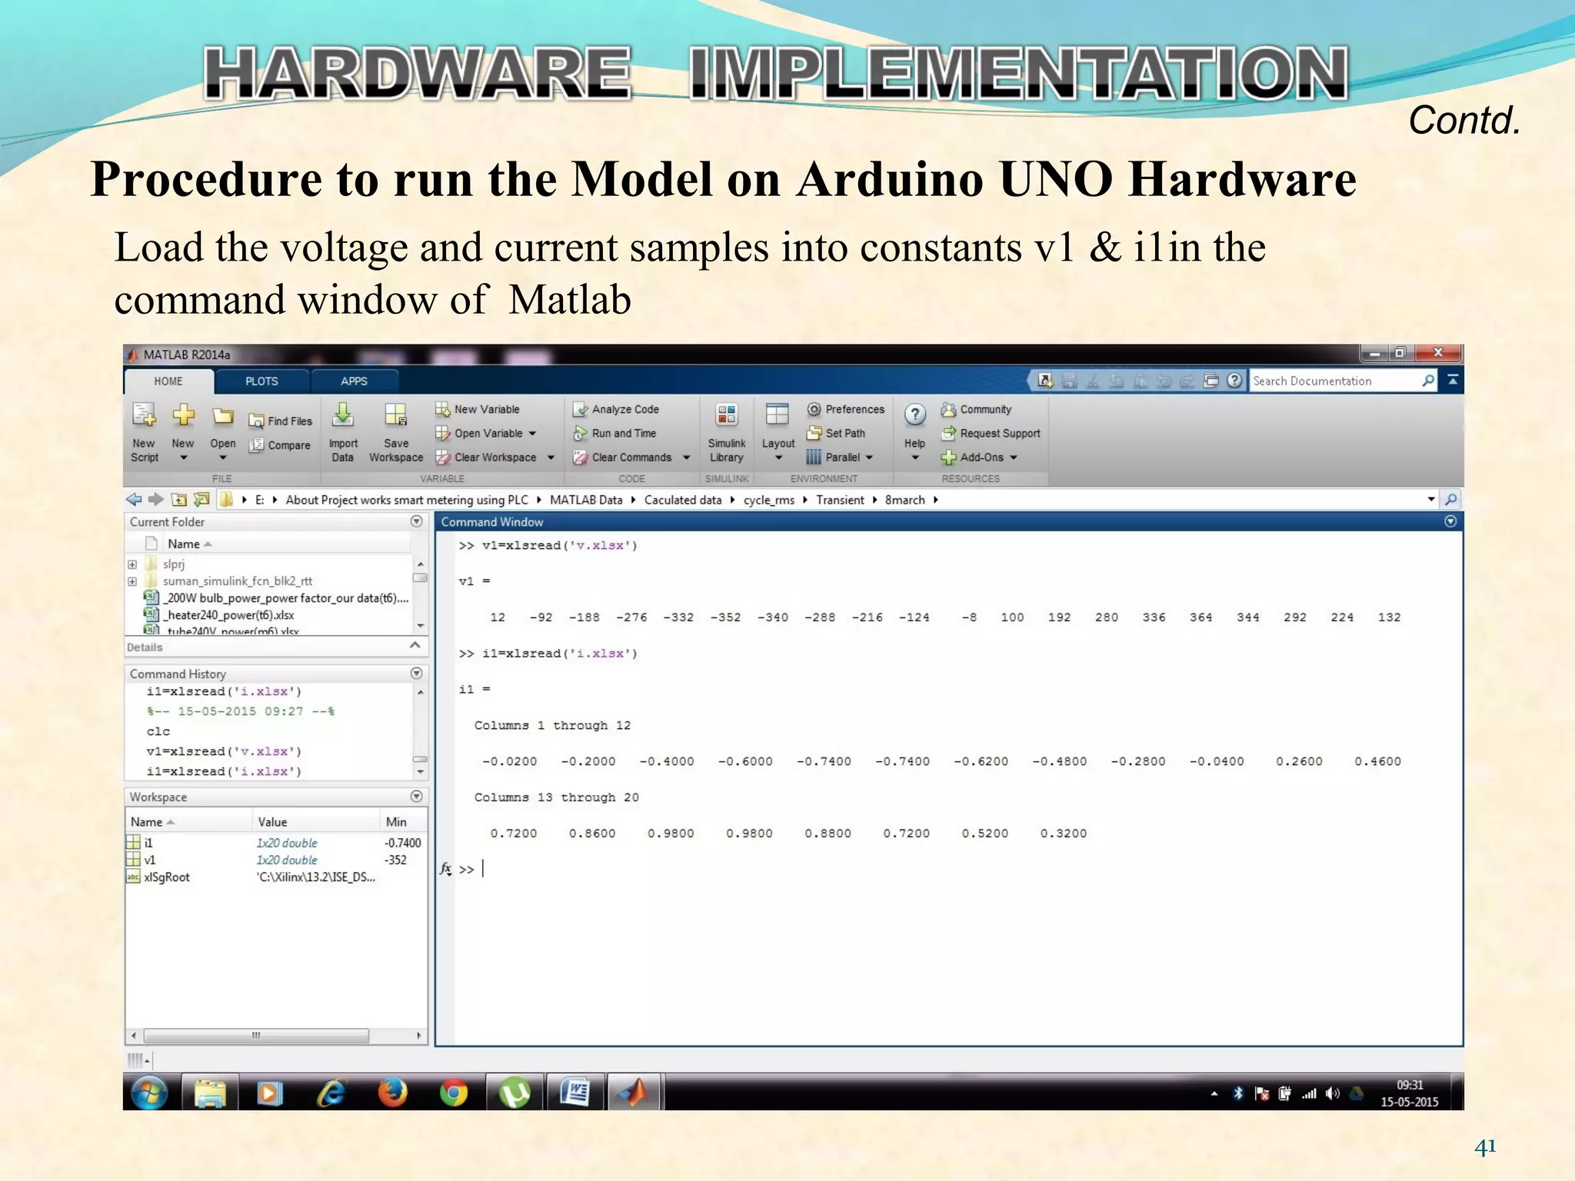
Task: Click the toolbar question-mark help icon
Action: pyautogui.click(x=1234, y=381)
